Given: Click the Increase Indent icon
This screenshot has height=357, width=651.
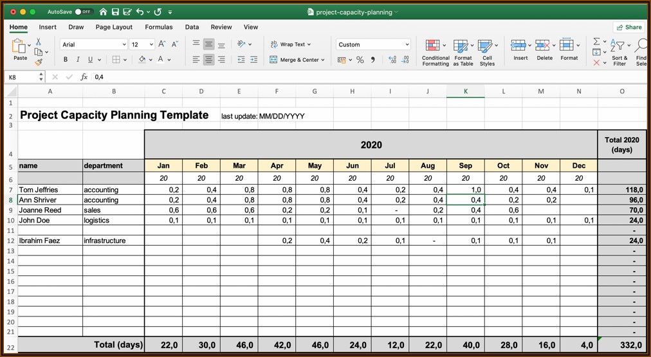Looking at the screenshot, I should [x=253, y=60].
